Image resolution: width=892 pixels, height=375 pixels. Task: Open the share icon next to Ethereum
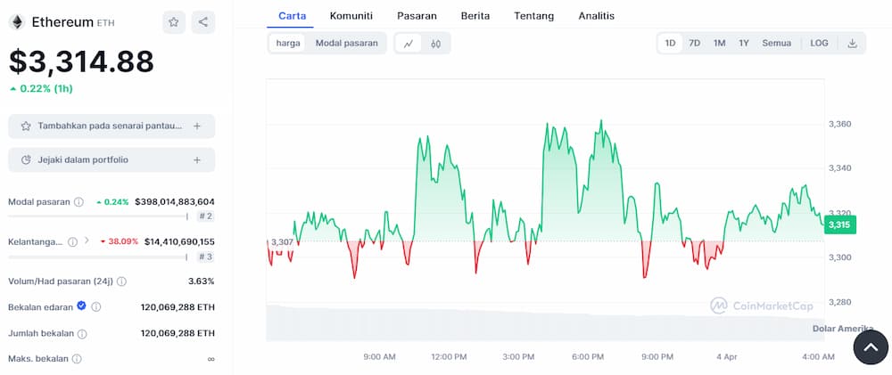click(x=203, y=22)
